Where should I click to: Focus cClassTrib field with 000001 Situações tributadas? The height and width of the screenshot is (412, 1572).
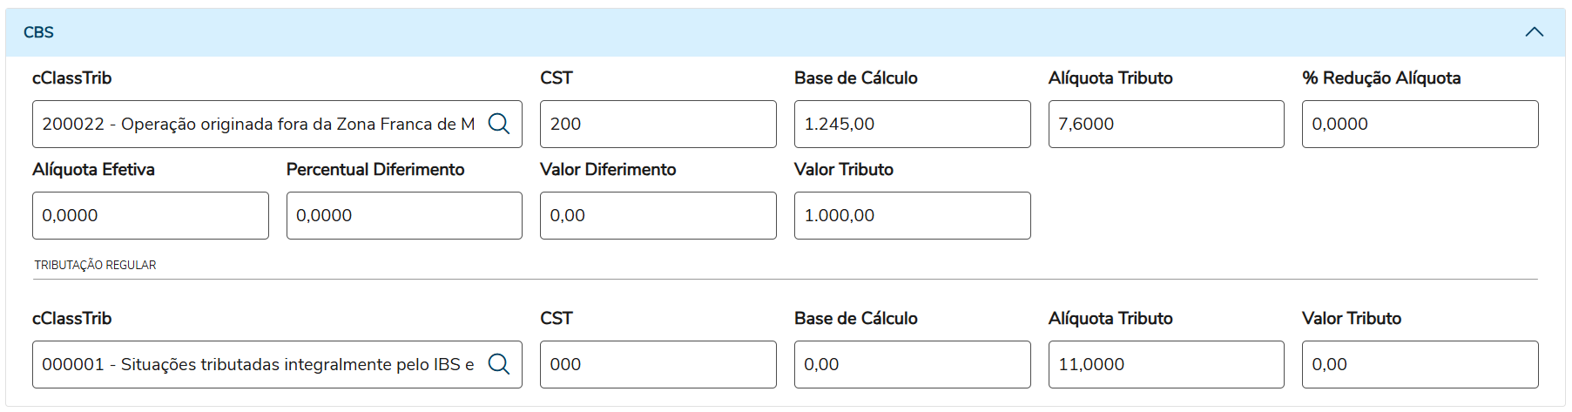258,364
